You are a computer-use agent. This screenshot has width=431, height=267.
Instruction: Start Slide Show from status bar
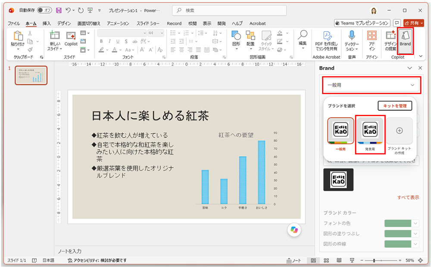352,260
